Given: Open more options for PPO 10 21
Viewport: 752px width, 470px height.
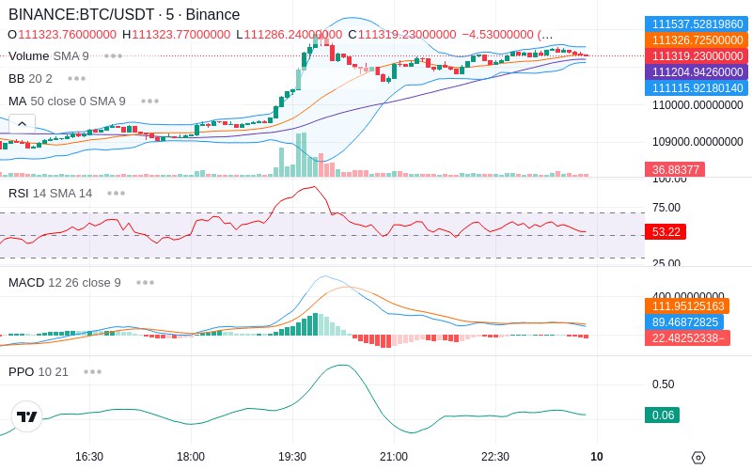Looking at the screenshot, I should tap(92, 371).
